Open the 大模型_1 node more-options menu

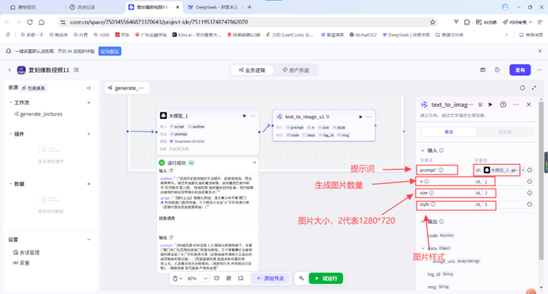click(253, 116)
